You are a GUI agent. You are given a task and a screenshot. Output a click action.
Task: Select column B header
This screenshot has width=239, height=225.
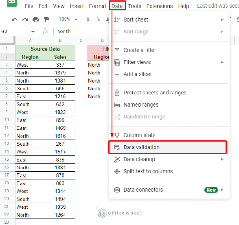click(60, 41)
